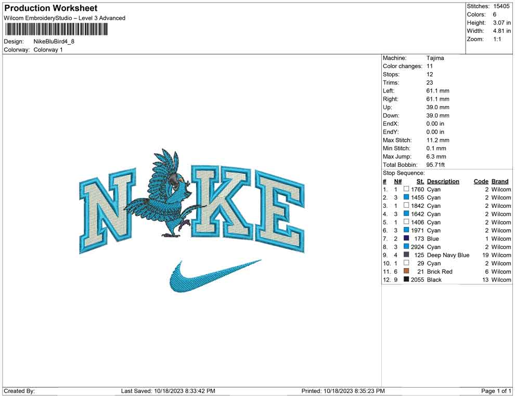Click stitch count 1842 in row 3
515x396 pixels.
coord(417,206)
